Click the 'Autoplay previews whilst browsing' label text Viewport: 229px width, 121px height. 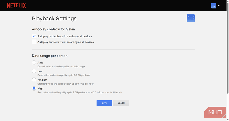[x=66, y=42]
